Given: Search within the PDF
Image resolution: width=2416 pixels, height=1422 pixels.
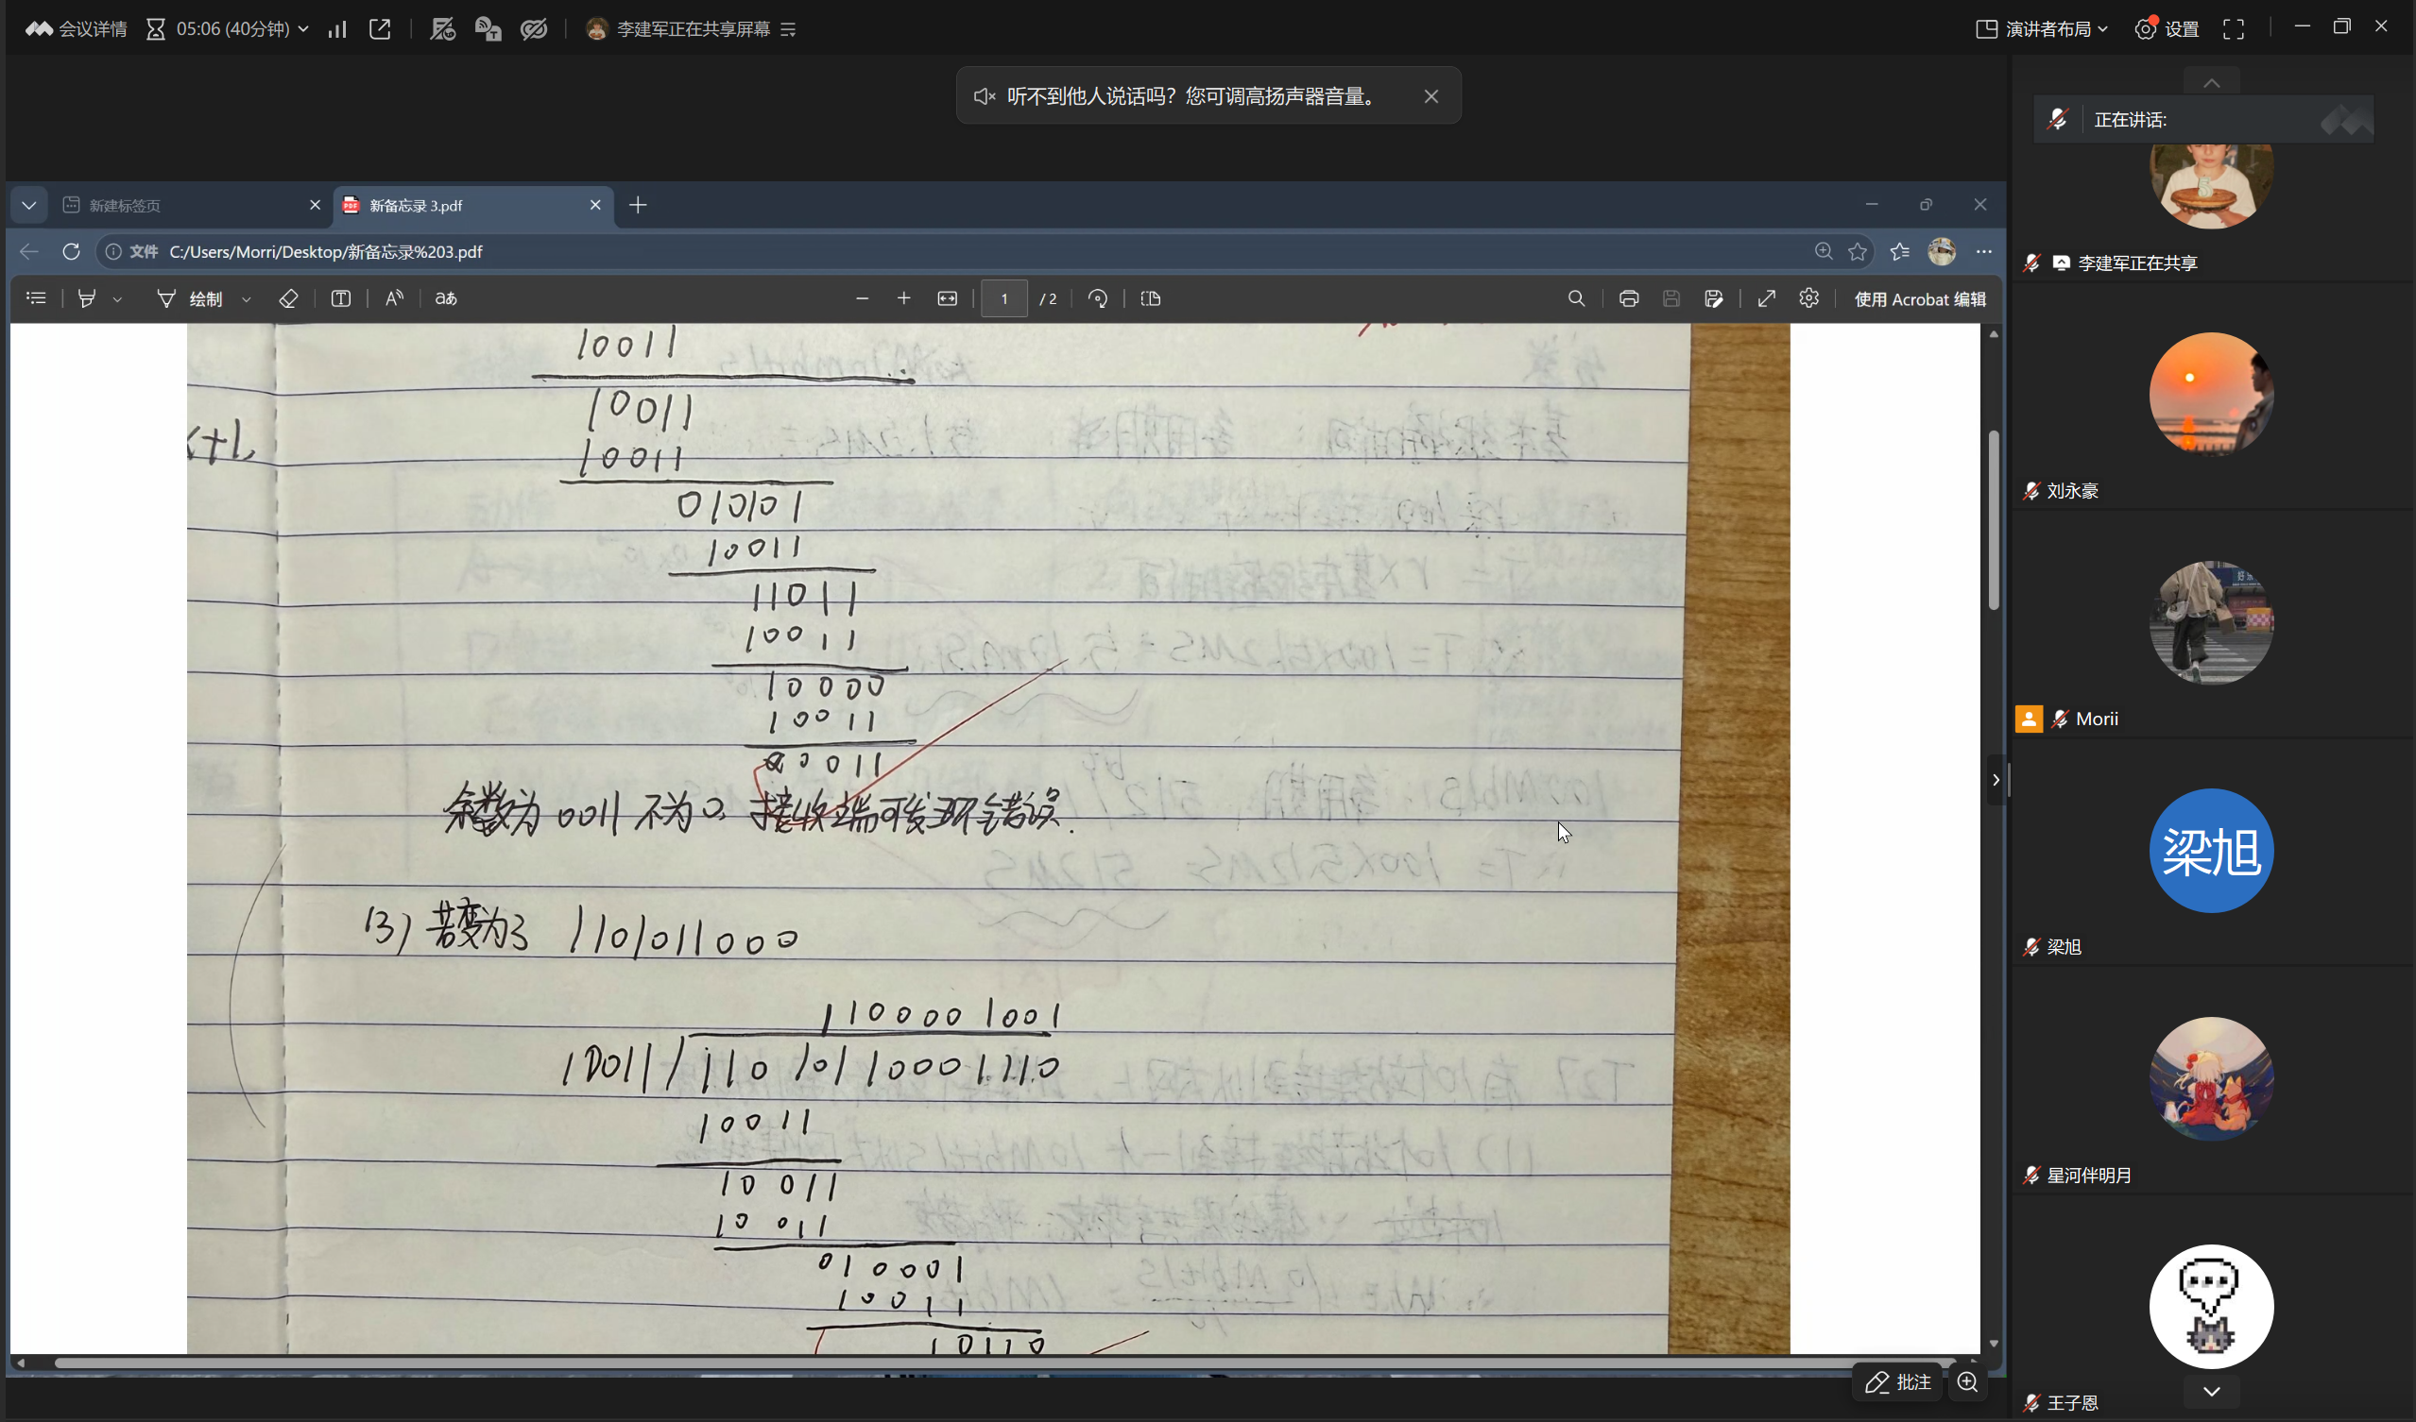Looking at the screenshot, I should (1576, 298).
